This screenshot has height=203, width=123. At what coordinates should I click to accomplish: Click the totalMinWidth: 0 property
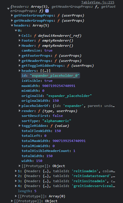38,146
